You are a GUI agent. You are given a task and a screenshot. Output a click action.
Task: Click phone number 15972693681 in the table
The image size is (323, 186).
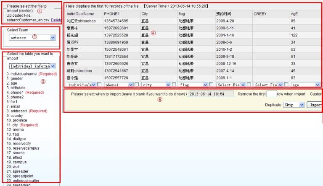pyautogui.click(x=116, y=28)
